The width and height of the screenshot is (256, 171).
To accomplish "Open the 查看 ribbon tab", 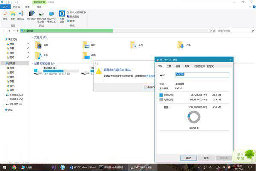I will coord(27,7).
